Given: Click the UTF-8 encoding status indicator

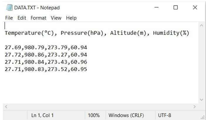Looking at the screenshot, I should click(x=165, y=115).
